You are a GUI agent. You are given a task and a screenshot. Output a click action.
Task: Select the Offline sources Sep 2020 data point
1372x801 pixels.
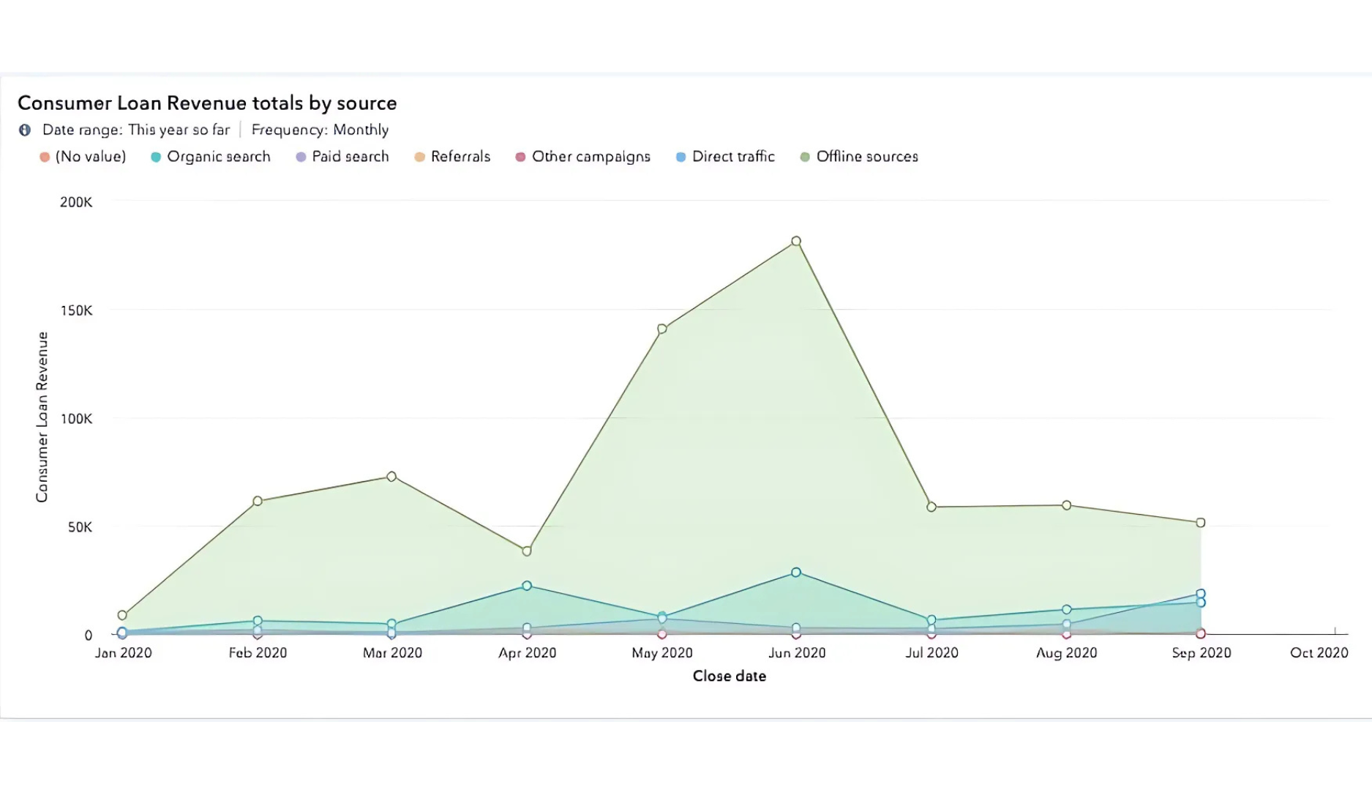(x=1201, y=523)
